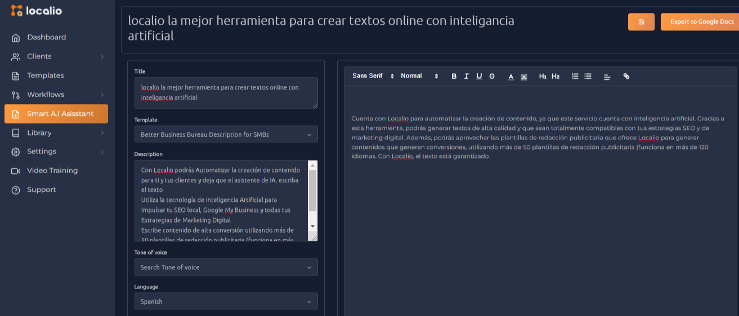This screenshot has width=739, height=316.
Task: Open the text alignment option
Action: pyautogui.click(x=607, y=76)
